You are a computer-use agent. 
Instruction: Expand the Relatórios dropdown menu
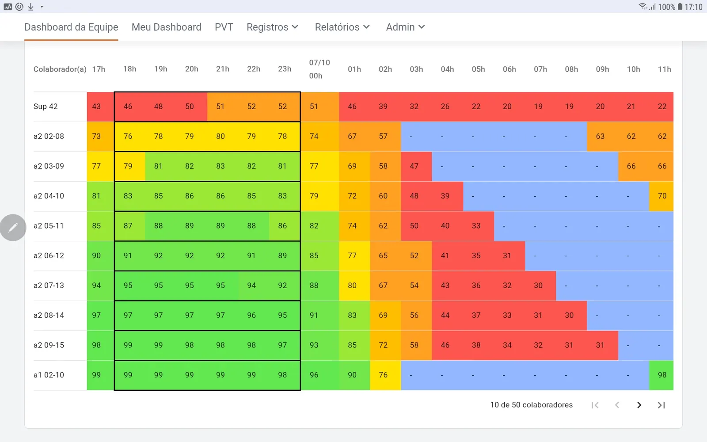342,27
